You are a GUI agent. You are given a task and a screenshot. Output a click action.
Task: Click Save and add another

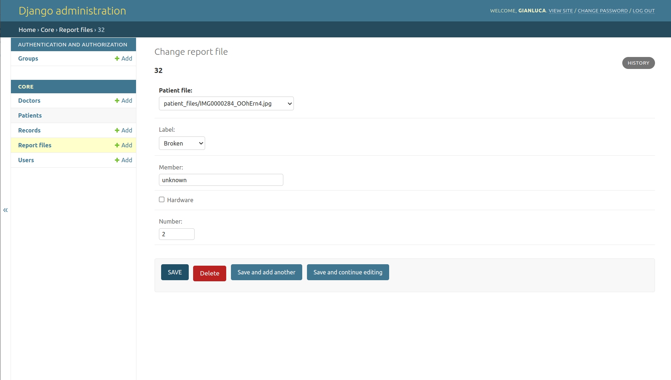(267, 272)
